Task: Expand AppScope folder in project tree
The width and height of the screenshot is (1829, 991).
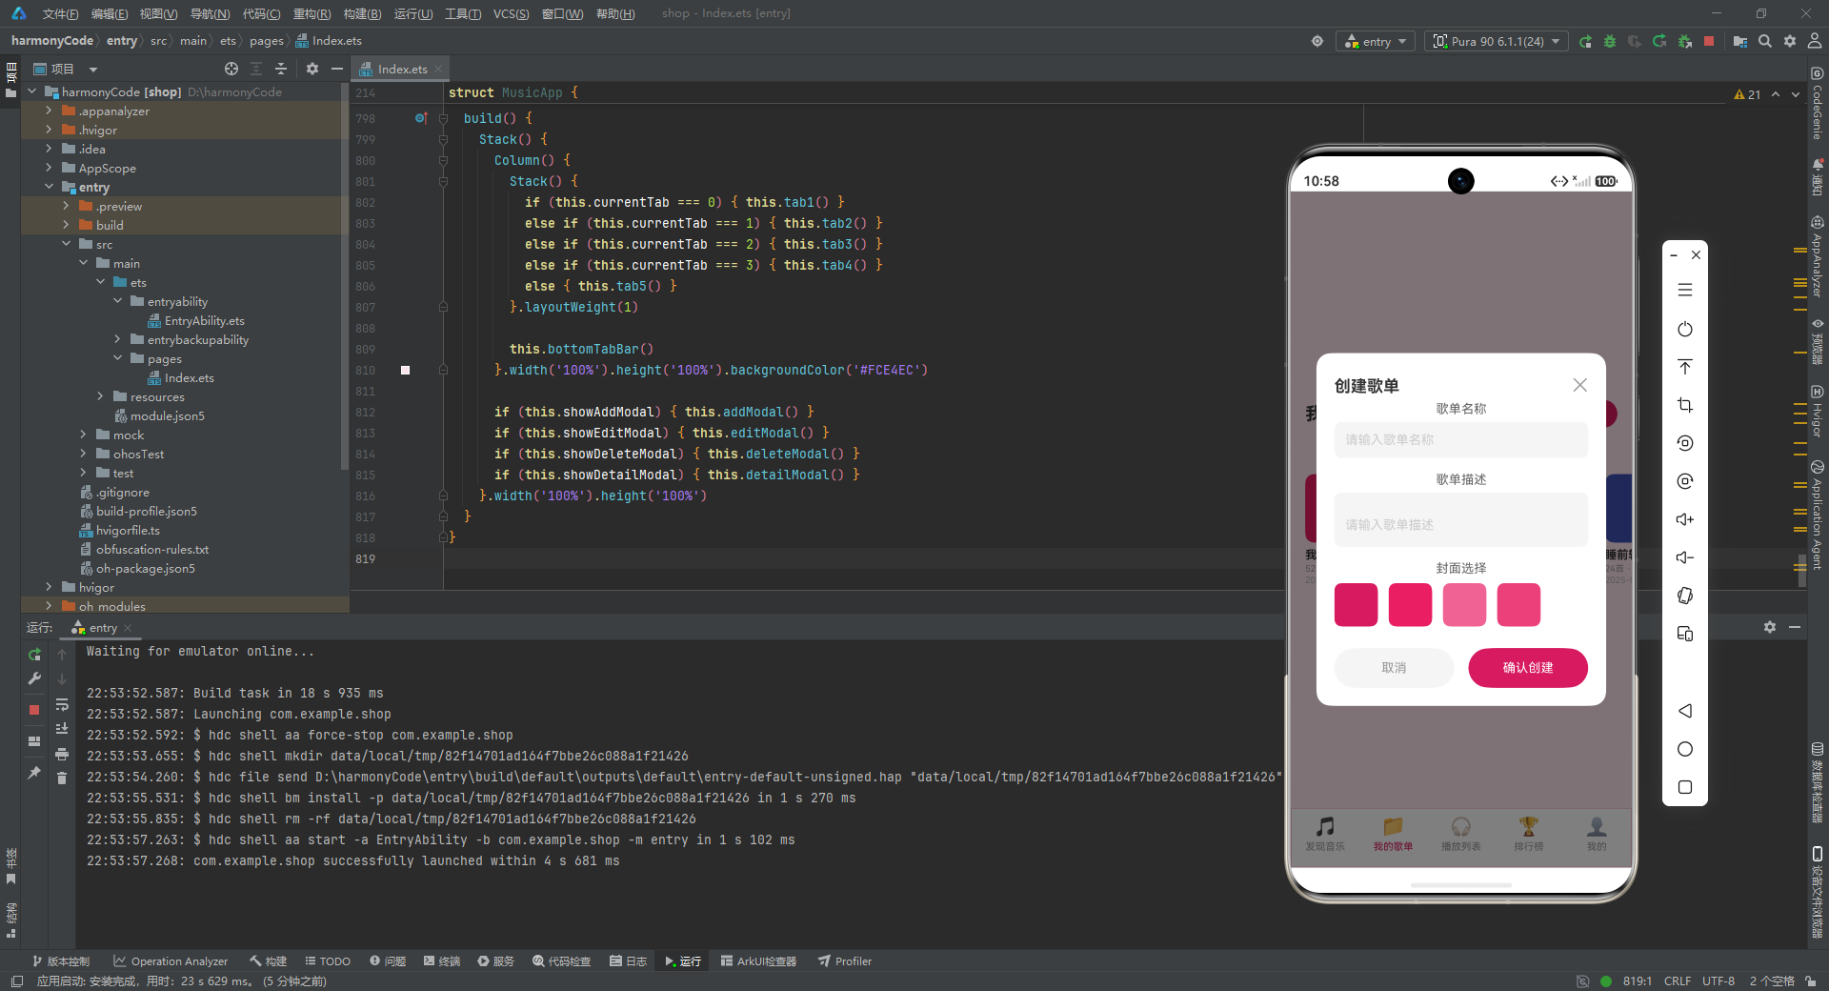Action: point(49,168)
